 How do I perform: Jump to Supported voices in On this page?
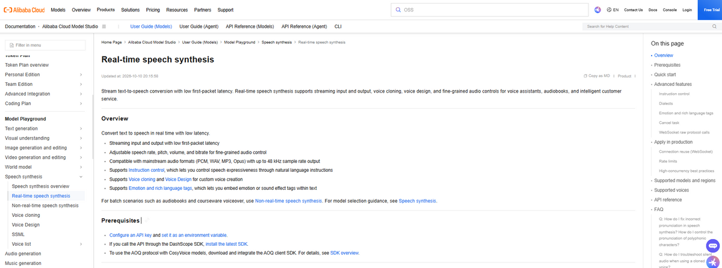click(672, 190)
